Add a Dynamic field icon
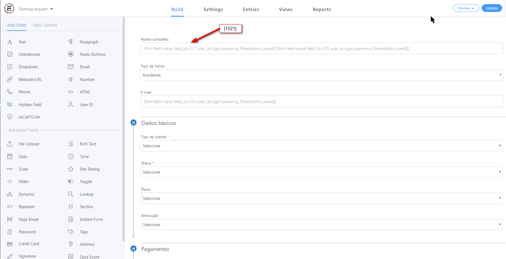 (10, 194)
